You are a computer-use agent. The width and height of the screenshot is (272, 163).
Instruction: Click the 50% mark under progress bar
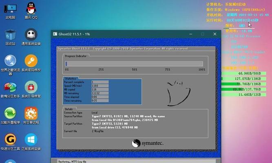click(x=135, y=70)
